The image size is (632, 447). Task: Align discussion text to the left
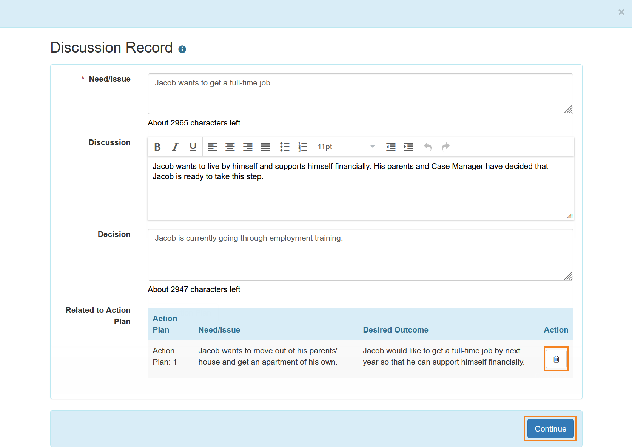pyautogui.click(x=213, y=147)
